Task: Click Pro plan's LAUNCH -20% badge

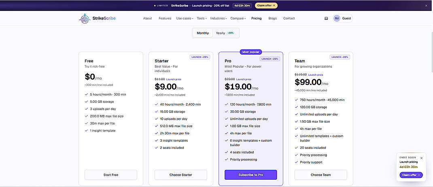Action: click(270, 59)
